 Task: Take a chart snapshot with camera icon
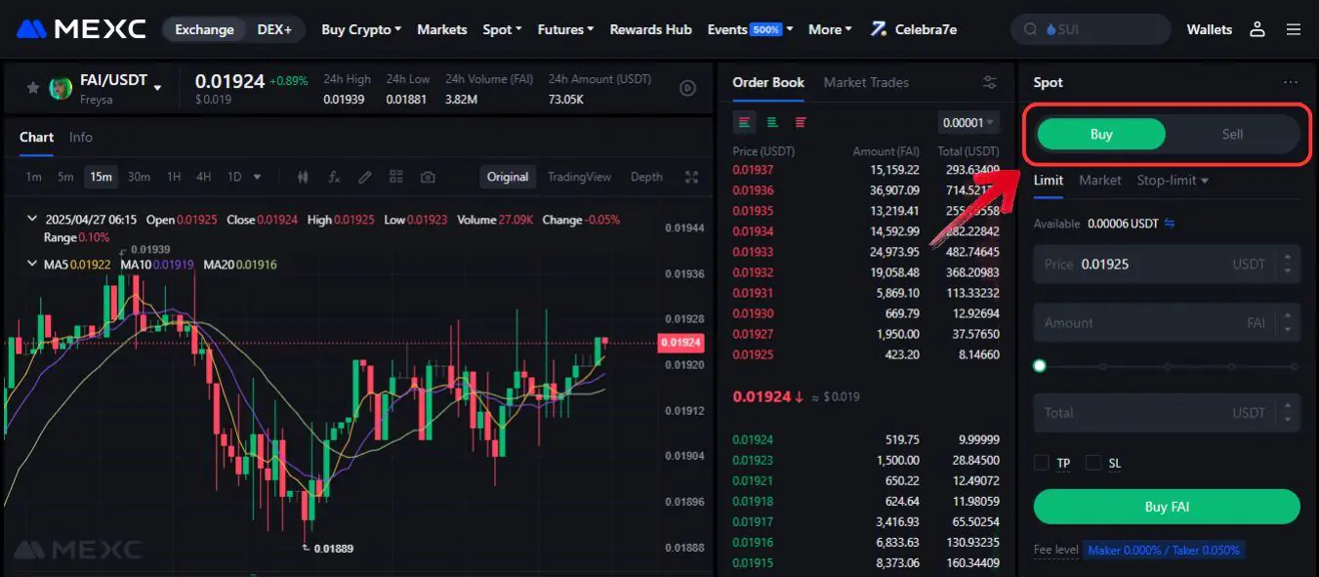click(x=428, y=178)
